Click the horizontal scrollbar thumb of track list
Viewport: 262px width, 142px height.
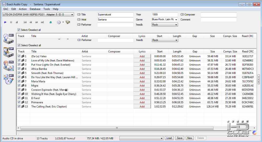117,128
